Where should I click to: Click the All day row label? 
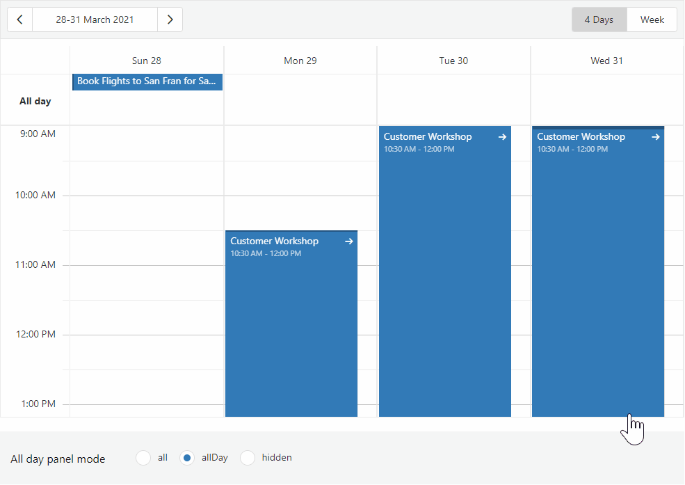tap(35, 101)
